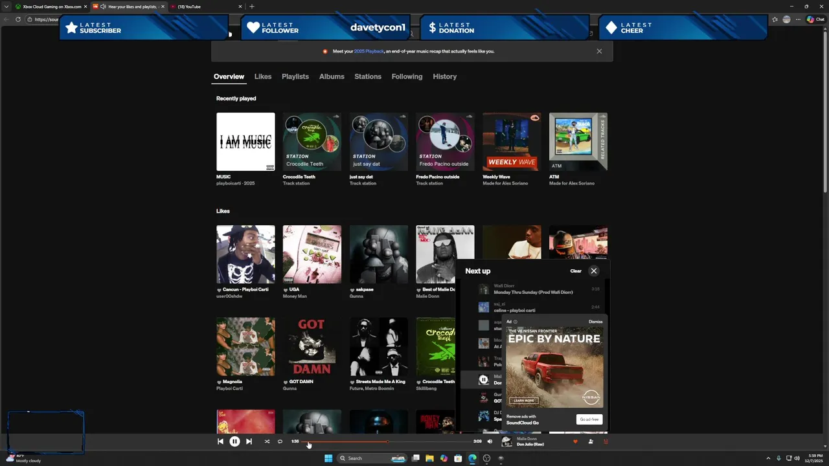Open the ATM related tracks thumbnail
Image resolution: width=829 pixels, height=466 pixels.
tap(578, 142)
